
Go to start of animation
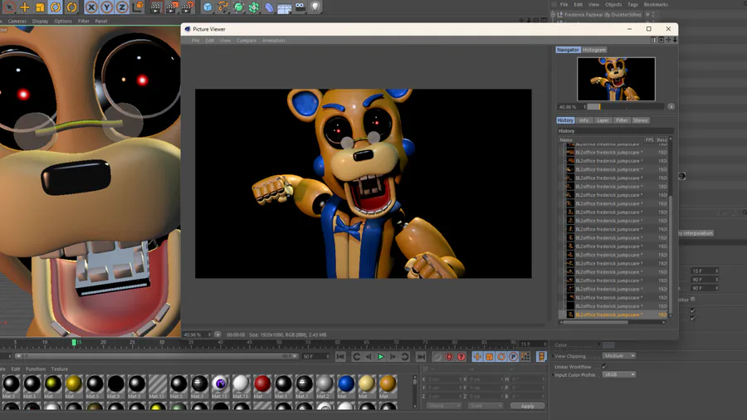[x=340, y=357]
